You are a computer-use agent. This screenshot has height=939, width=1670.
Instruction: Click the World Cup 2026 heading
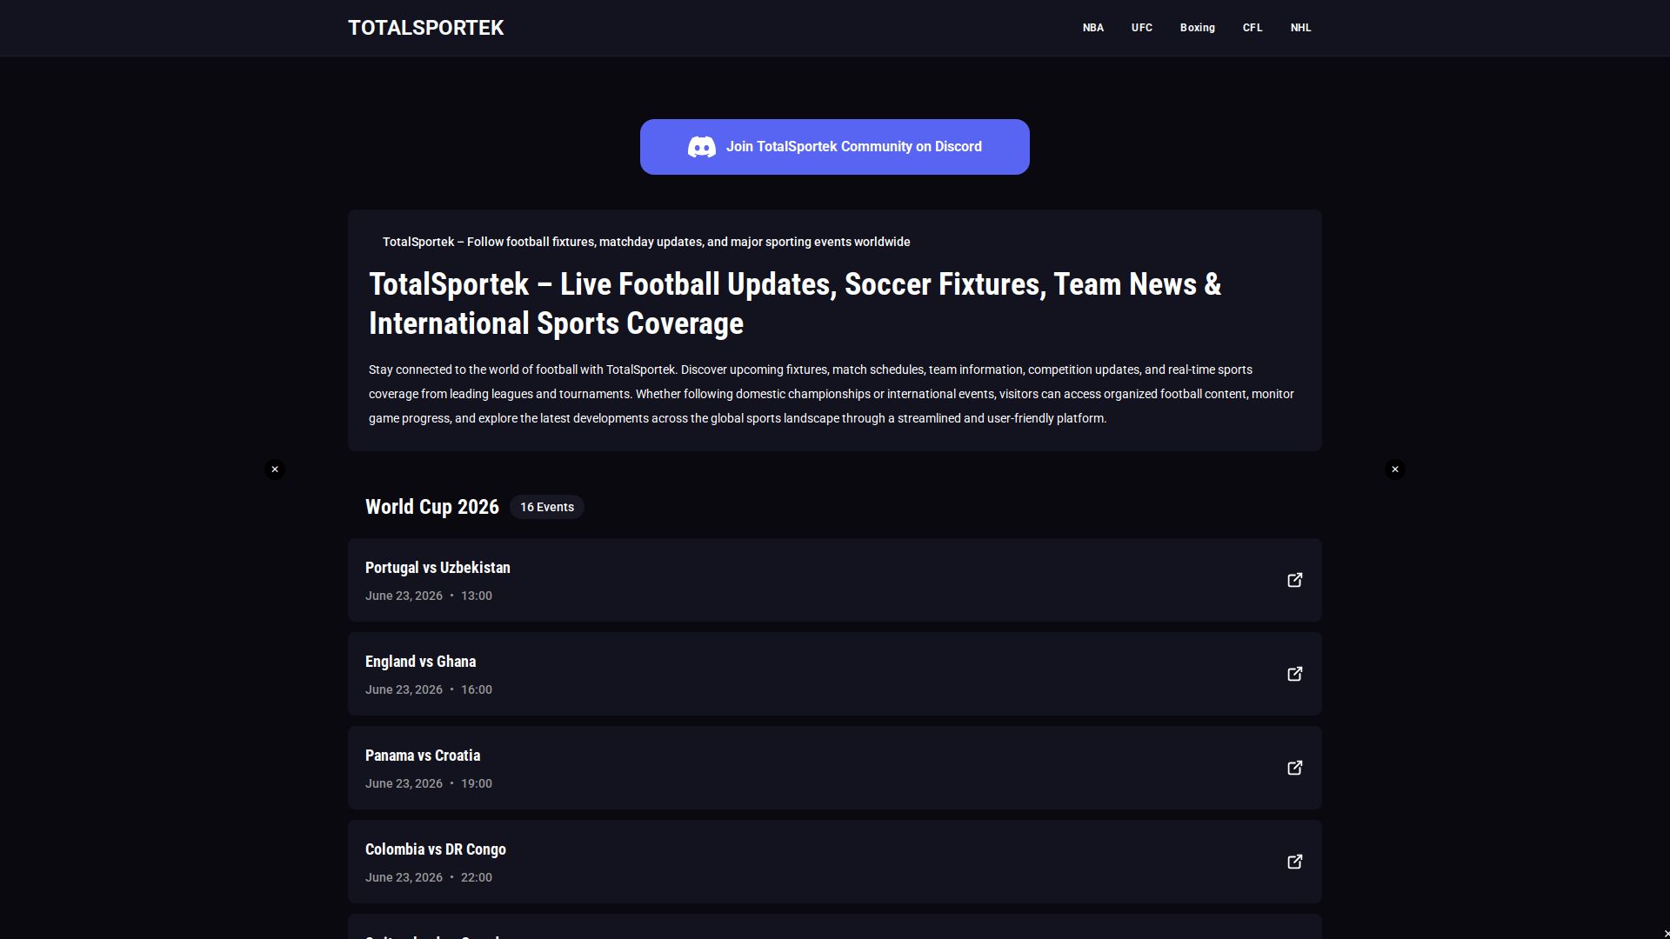click(x=432, y=507)
